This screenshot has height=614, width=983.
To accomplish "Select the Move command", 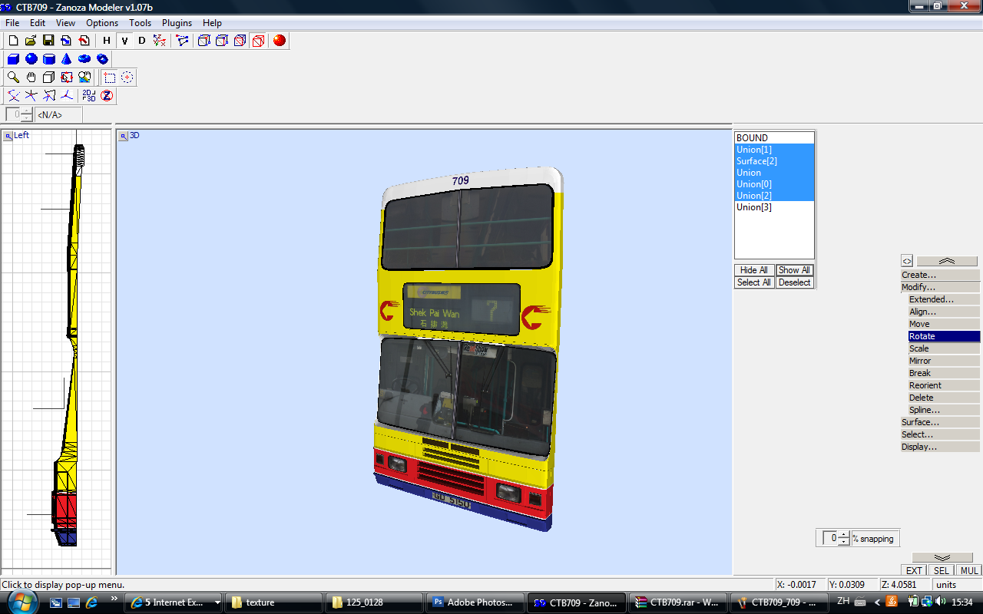I will click(x=944, y=324).
